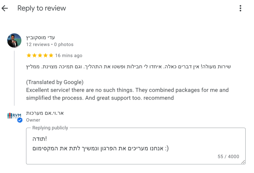Click the blue verified owner badge
The width and height of the screenshot is (254, 173).
click(20, 120)
